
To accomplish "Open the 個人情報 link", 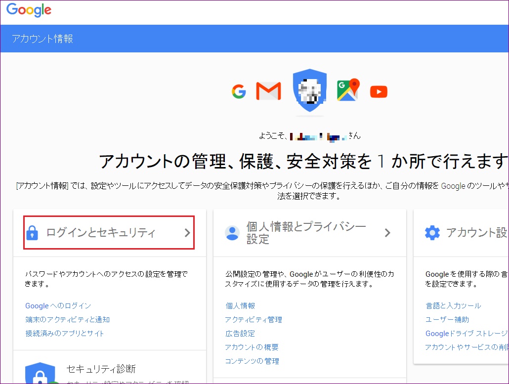I will [240, 306].
